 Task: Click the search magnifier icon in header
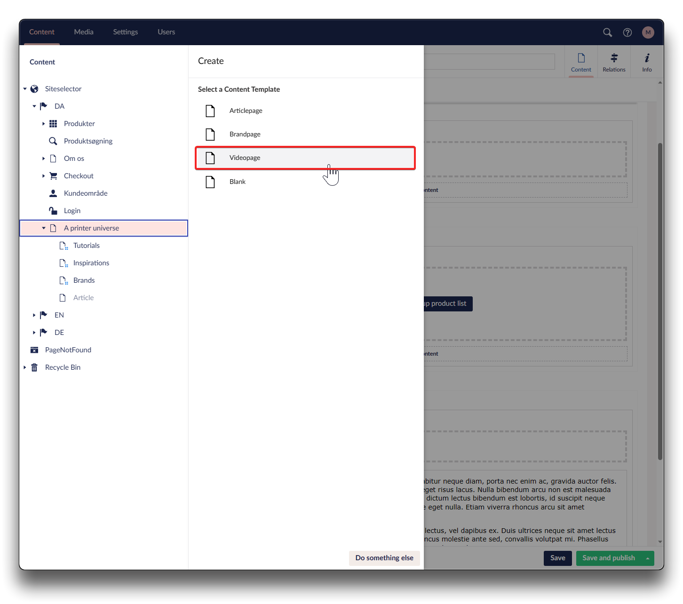click(607, 32)
